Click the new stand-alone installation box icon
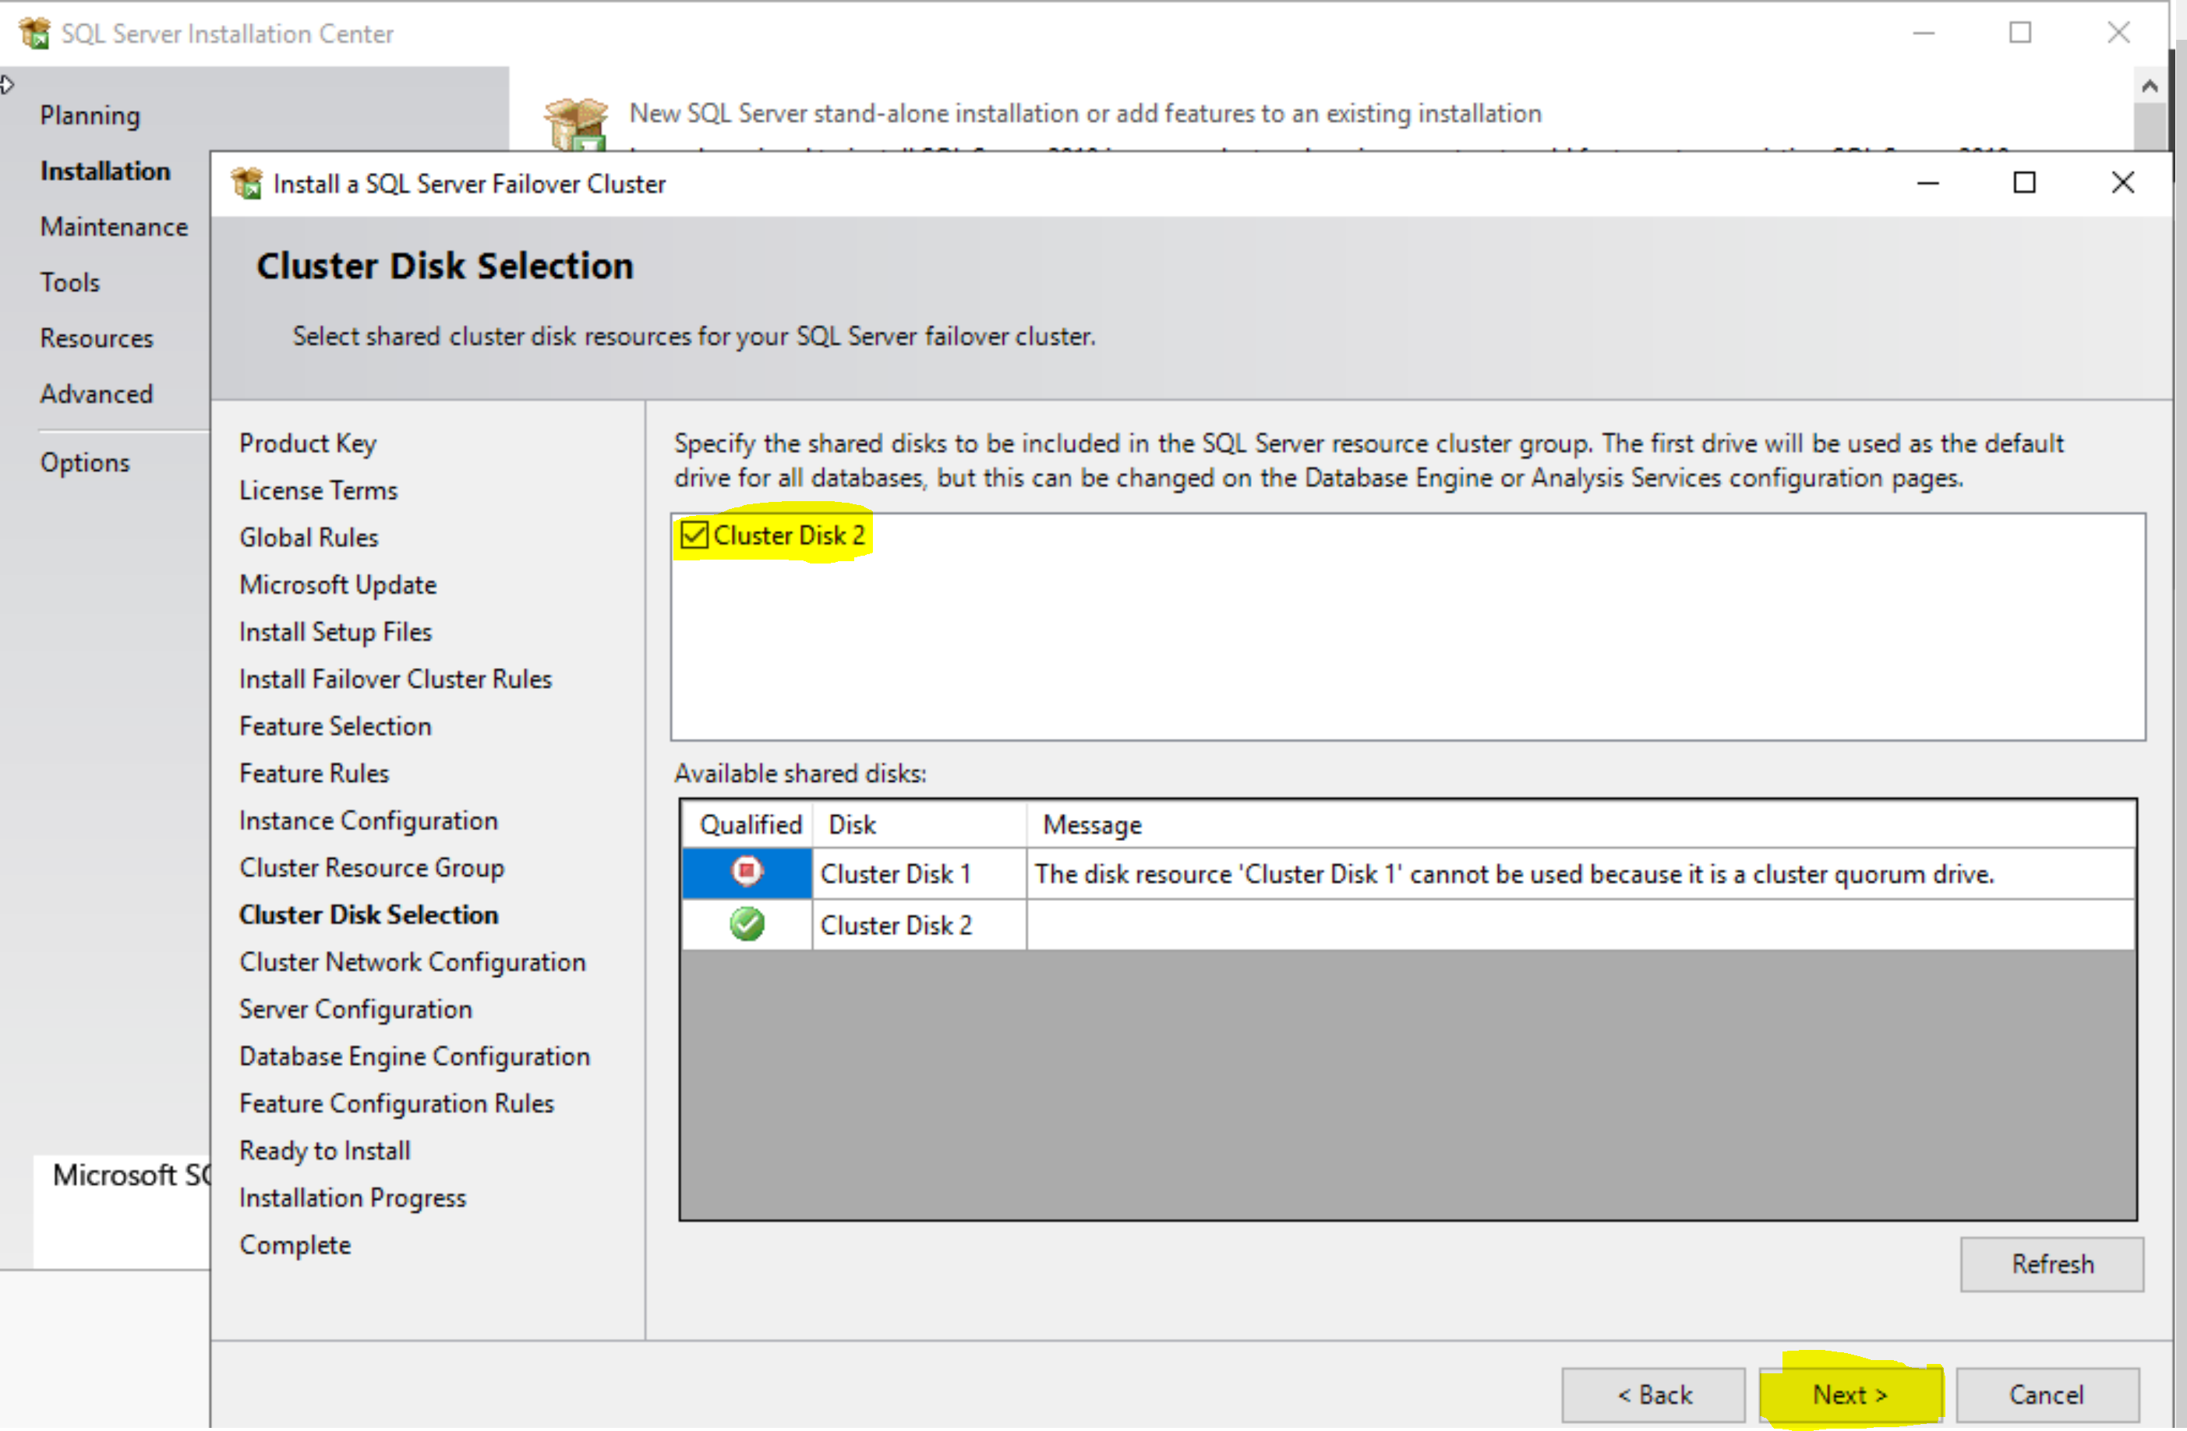This screenshot has width=2187, height=1431. click(576, 125)
